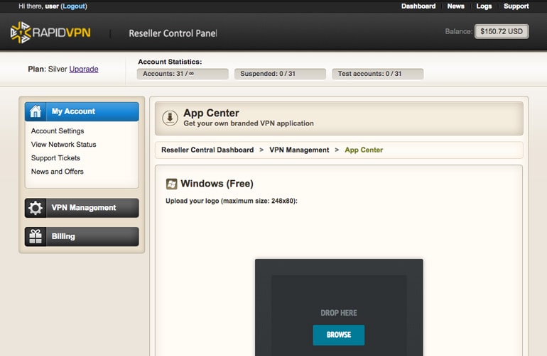Open Support Tickets
Screen dimensions: 547x356
55,158
